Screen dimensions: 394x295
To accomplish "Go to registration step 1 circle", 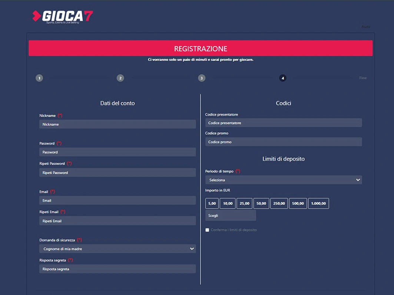I will pyautogui.click(x=39, y=78).
